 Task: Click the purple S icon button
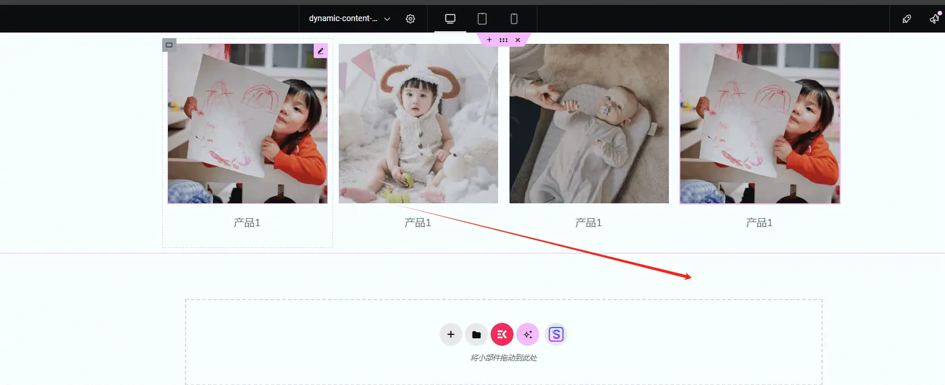click(x=556, y=334)
